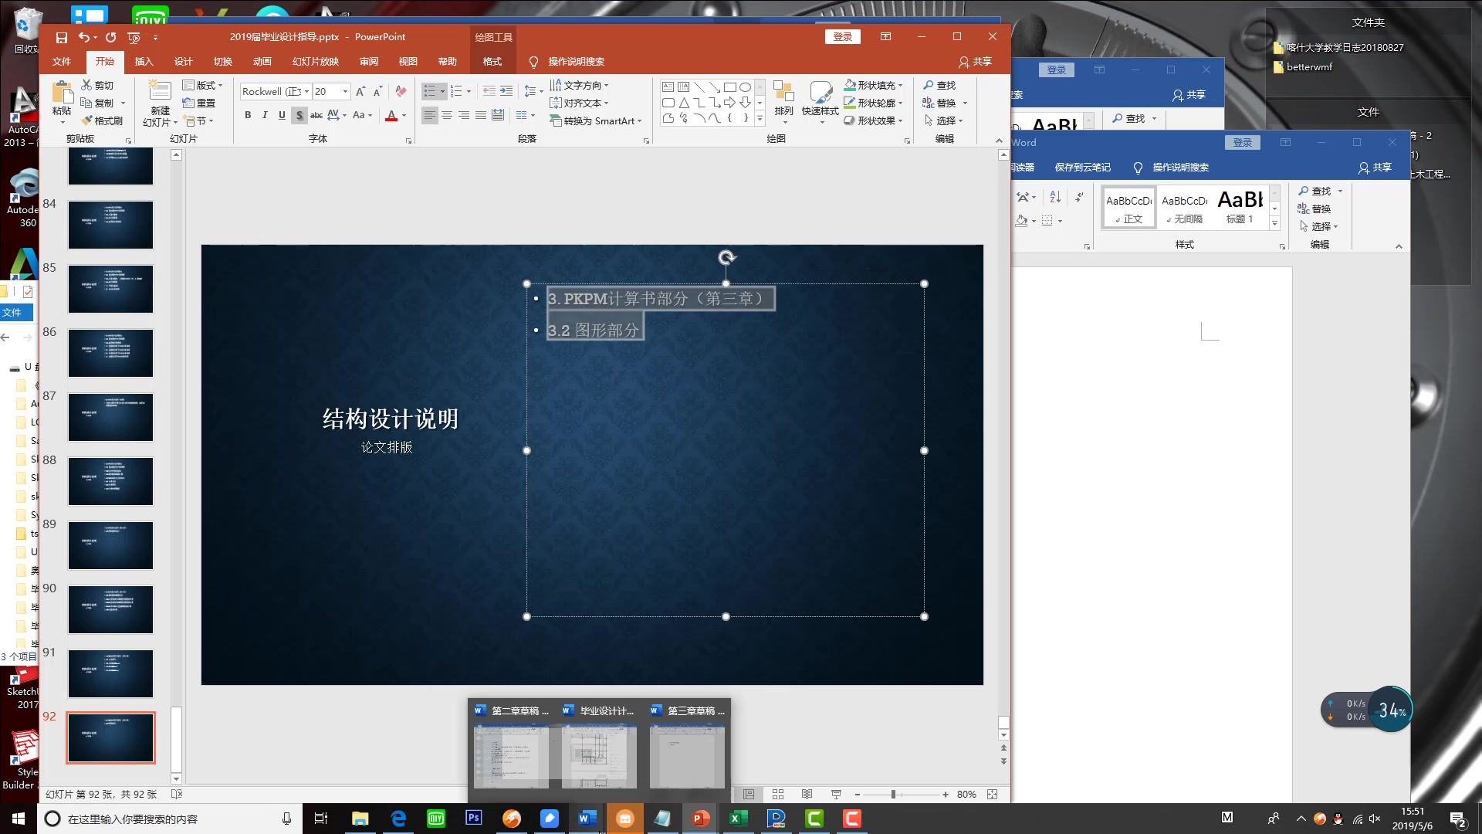
Task: Click Convert to SmartArt
Action: (596, 120)
